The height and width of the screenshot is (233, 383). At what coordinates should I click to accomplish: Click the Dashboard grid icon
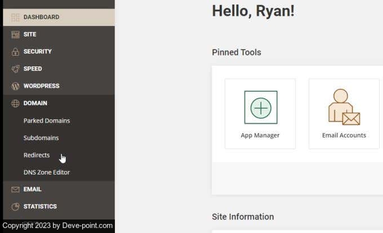[x=15, y=17]
